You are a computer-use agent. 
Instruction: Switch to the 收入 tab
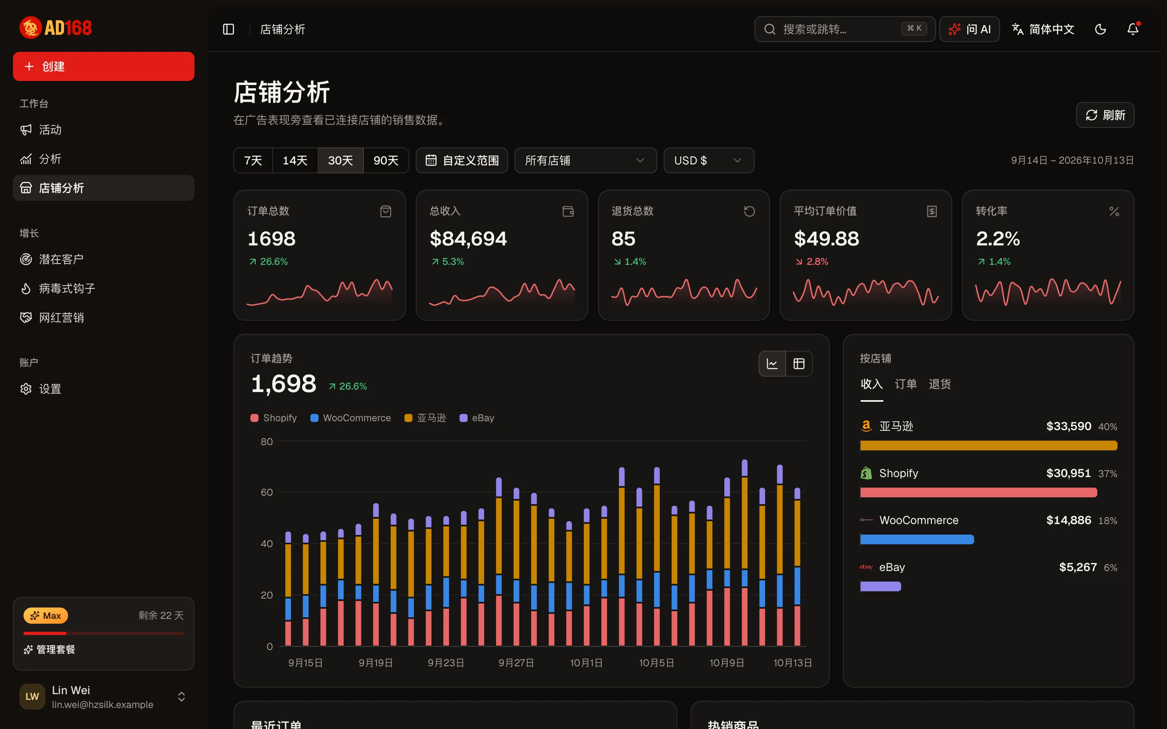[872, 384]
